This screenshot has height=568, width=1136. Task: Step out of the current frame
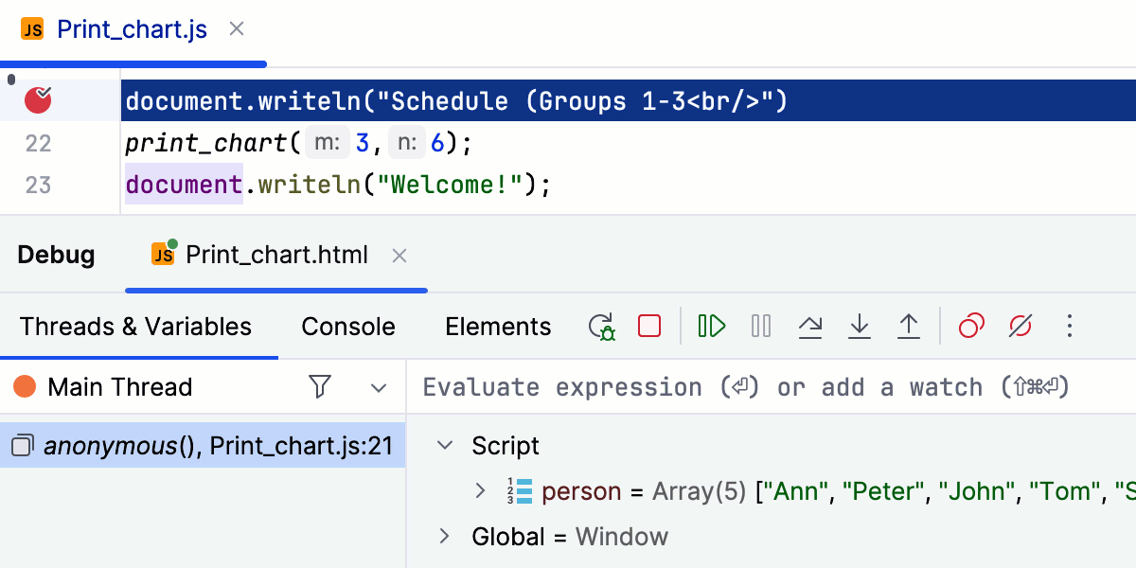click(909, 326)
